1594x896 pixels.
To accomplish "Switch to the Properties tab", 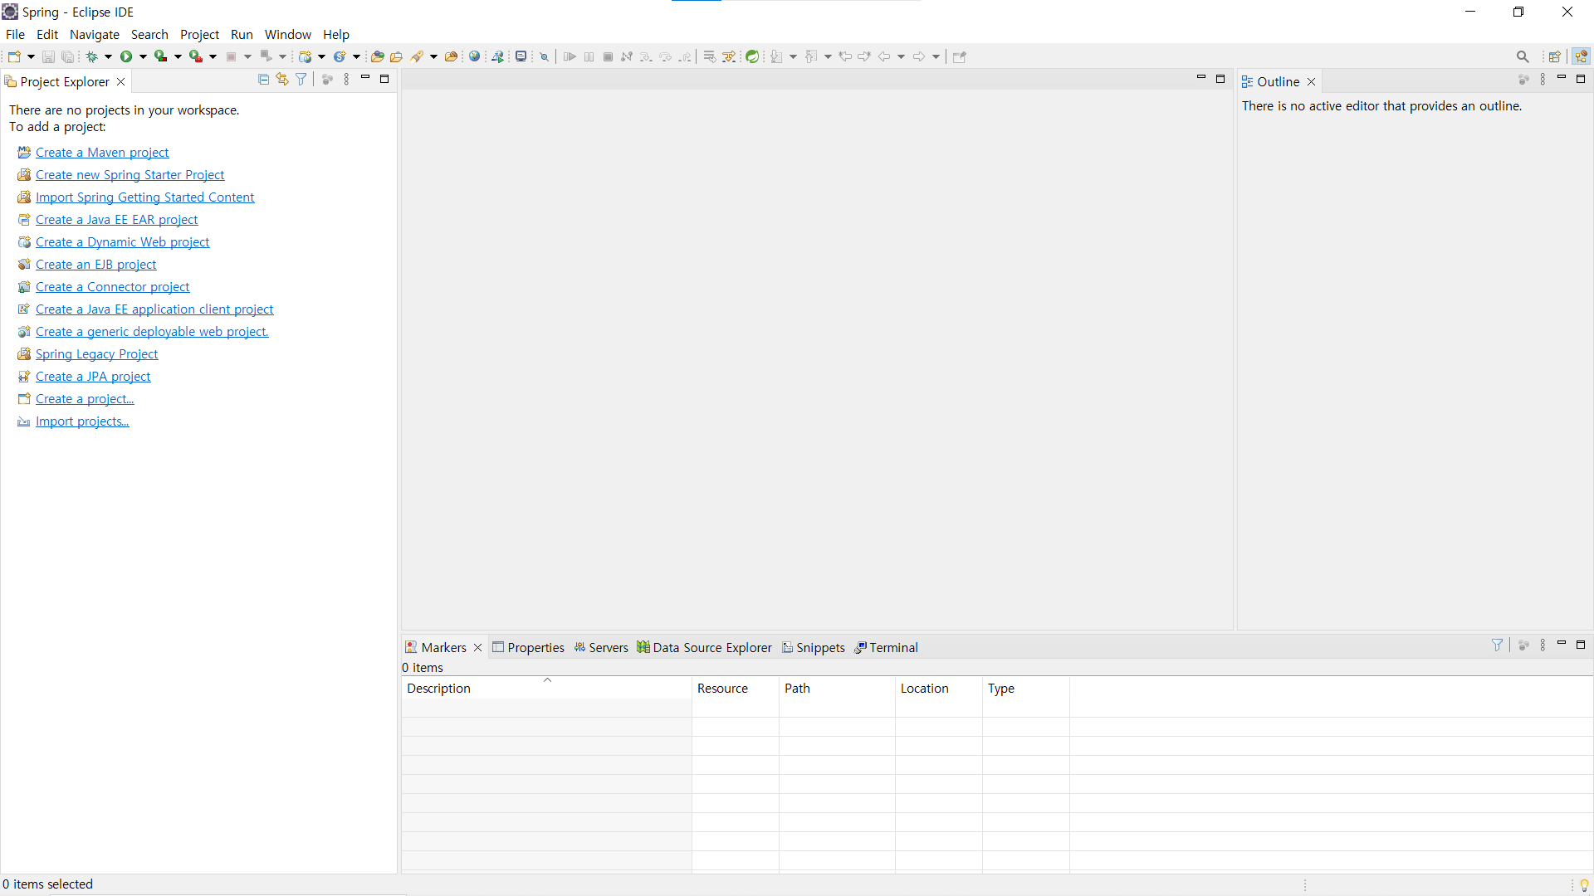I will (x=528, y=647).
